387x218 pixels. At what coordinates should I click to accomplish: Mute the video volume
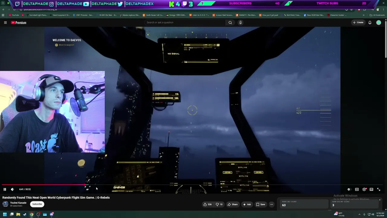[x=12, y=189]
